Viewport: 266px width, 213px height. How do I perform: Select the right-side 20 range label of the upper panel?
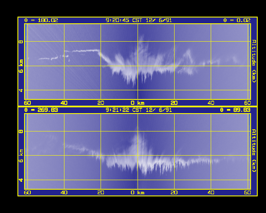point(174,103)
